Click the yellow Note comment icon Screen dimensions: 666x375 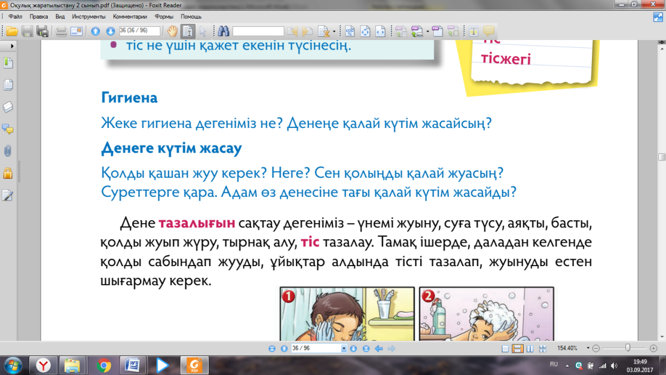[489, 31]
